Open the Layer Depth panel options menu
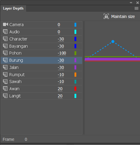 tap(136, 8)
